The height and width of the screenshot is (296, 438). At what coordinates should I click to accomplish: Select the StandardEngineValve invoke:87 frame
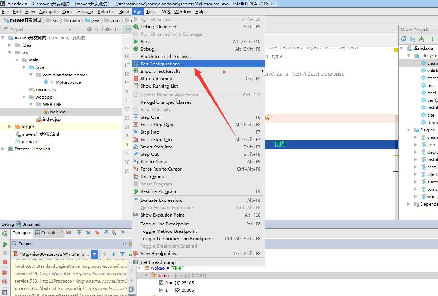click(71, 266)
